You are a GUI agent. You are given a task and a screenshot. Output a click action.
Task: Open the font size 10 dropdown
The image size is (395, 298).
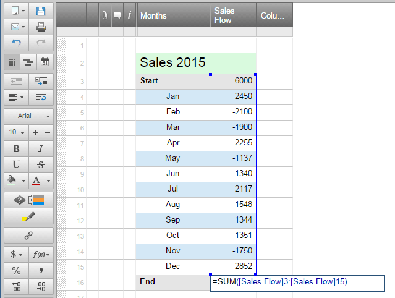pos(15,132)
